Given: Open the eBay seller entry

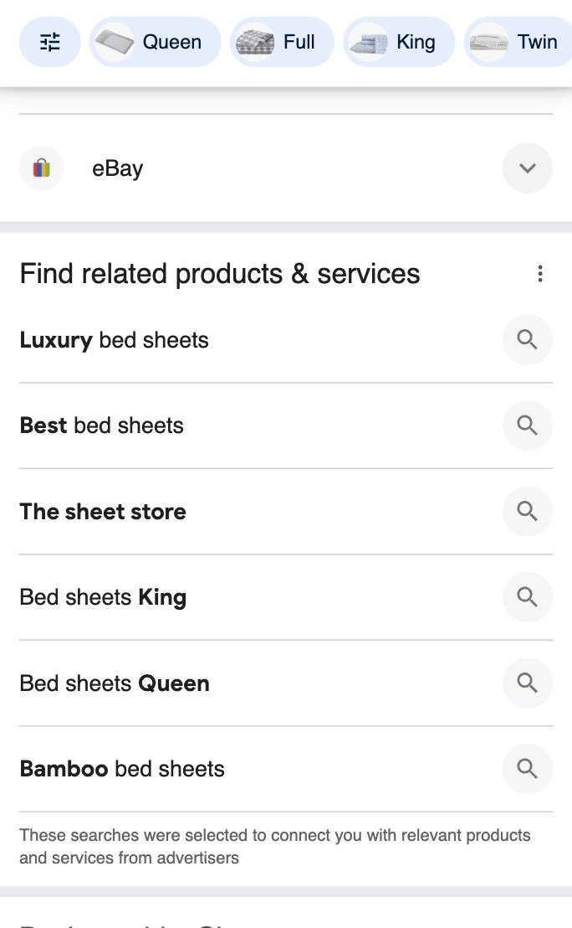Looking at the screenshot, I should click(117, 168).
